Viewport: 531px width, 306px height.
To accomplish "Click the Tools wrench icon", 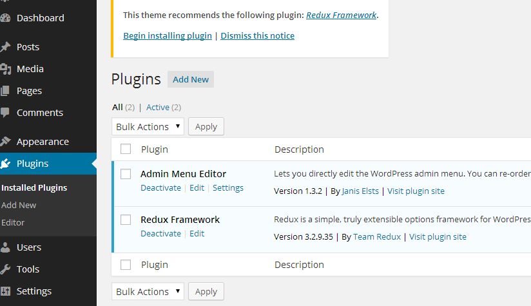I will [x=5, y=269].
